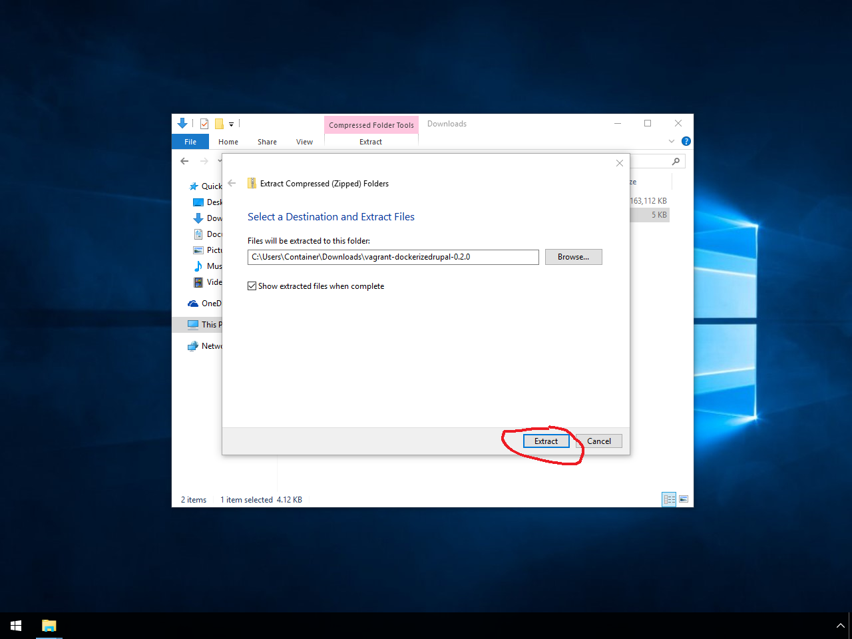Uncheck Show extracted files when complete

coord(252,286)
